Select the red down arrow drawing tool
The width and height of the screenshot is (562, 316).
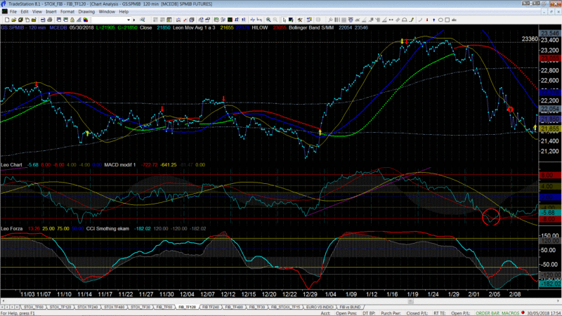click(427, 20)
